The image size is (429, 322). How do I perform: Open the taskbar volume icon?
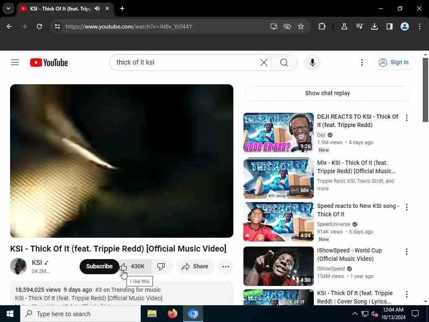pos(374,314)
